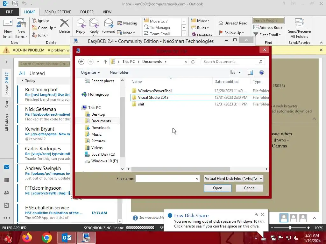Open Filter Email dropdown
The height and width of the screenshot is (244, 326).
point(267,35)
